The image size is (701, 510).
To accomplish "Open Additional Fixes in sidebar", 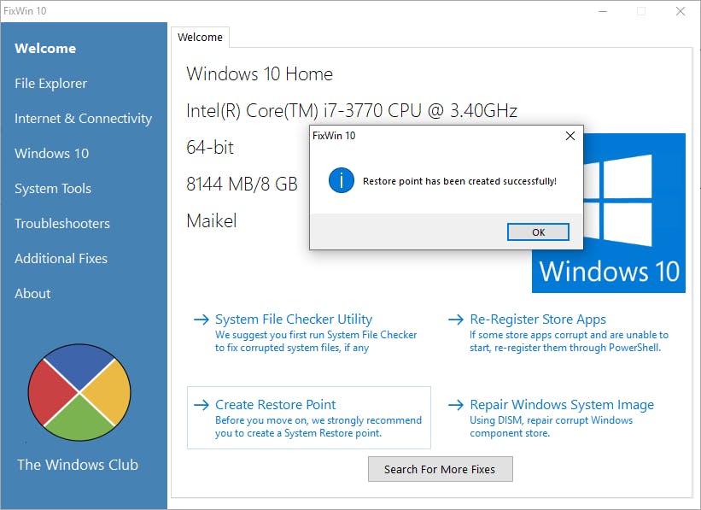I will tap(61, 259).
